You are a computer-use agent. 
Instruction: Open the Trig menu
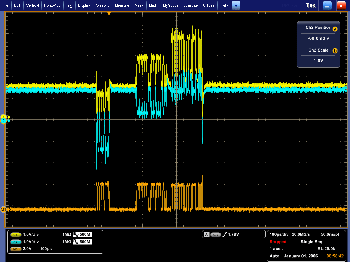[x=69, y=5]
